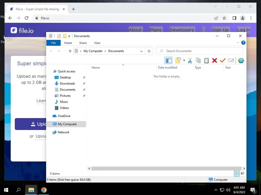The height and width of the screenshot is (195, 261).
Task: Click the red X Delete icon
Action: click(x=215, y=60)
